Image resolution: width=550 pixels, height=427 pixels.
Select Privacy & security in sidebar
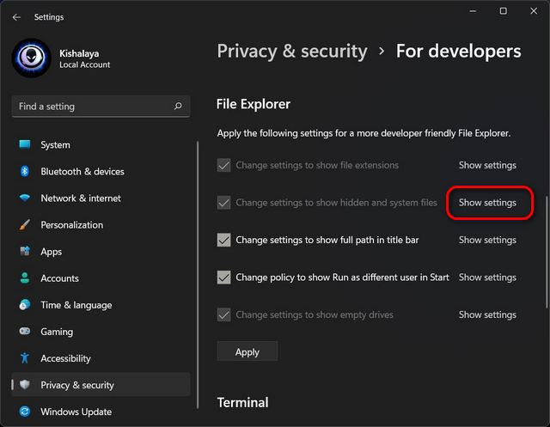click(x=101, y=385)
